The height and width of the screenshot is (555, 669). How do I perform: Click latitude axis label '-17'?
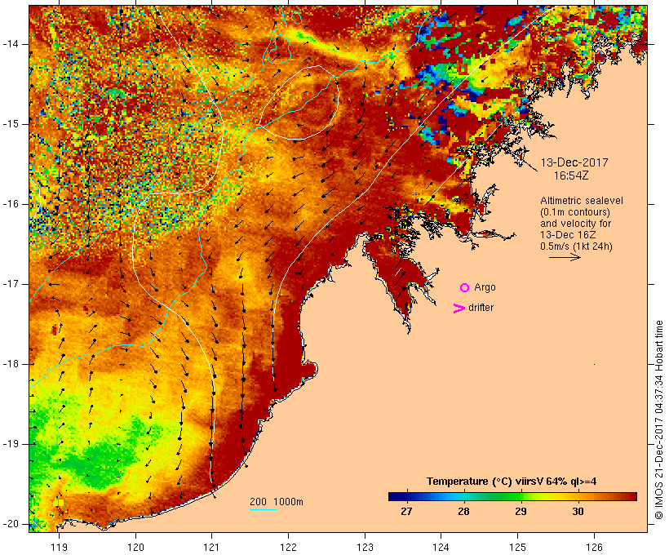[x=11, y=284]
